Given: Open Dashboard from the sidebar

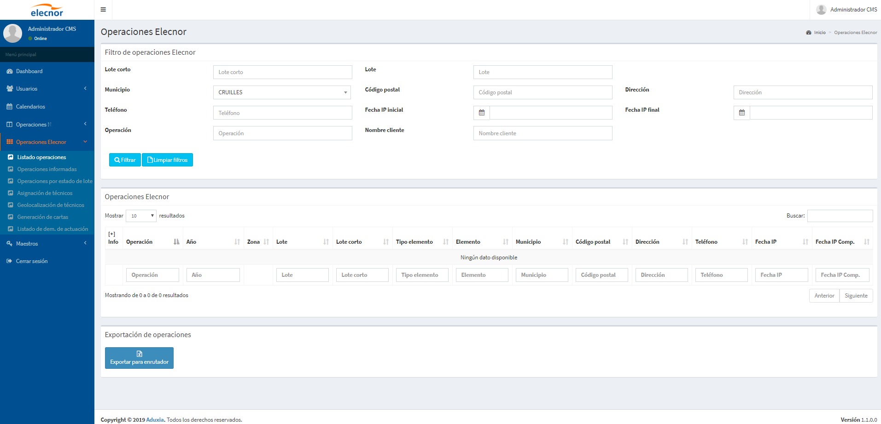Looking at the screenshot, I should (x=47, y=71).
